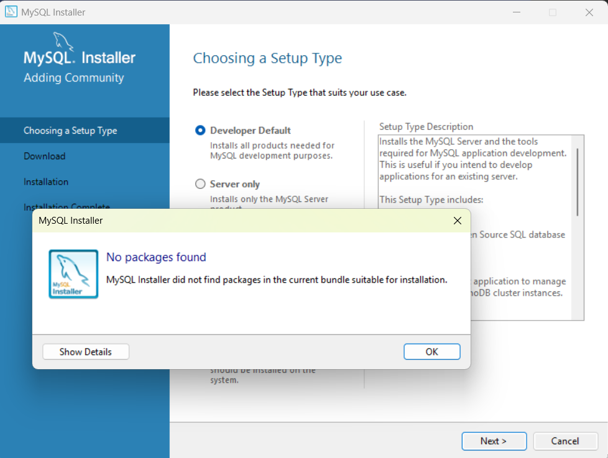Click OK in the No packages found dialog

[431, 352]
